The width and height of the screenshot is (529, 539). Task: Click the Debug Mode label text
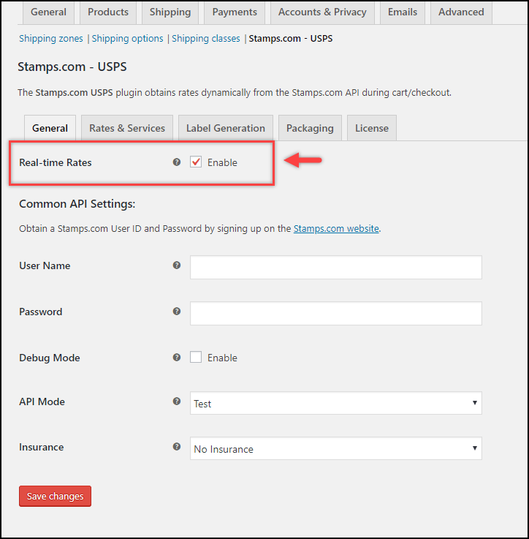click(50, 358)
